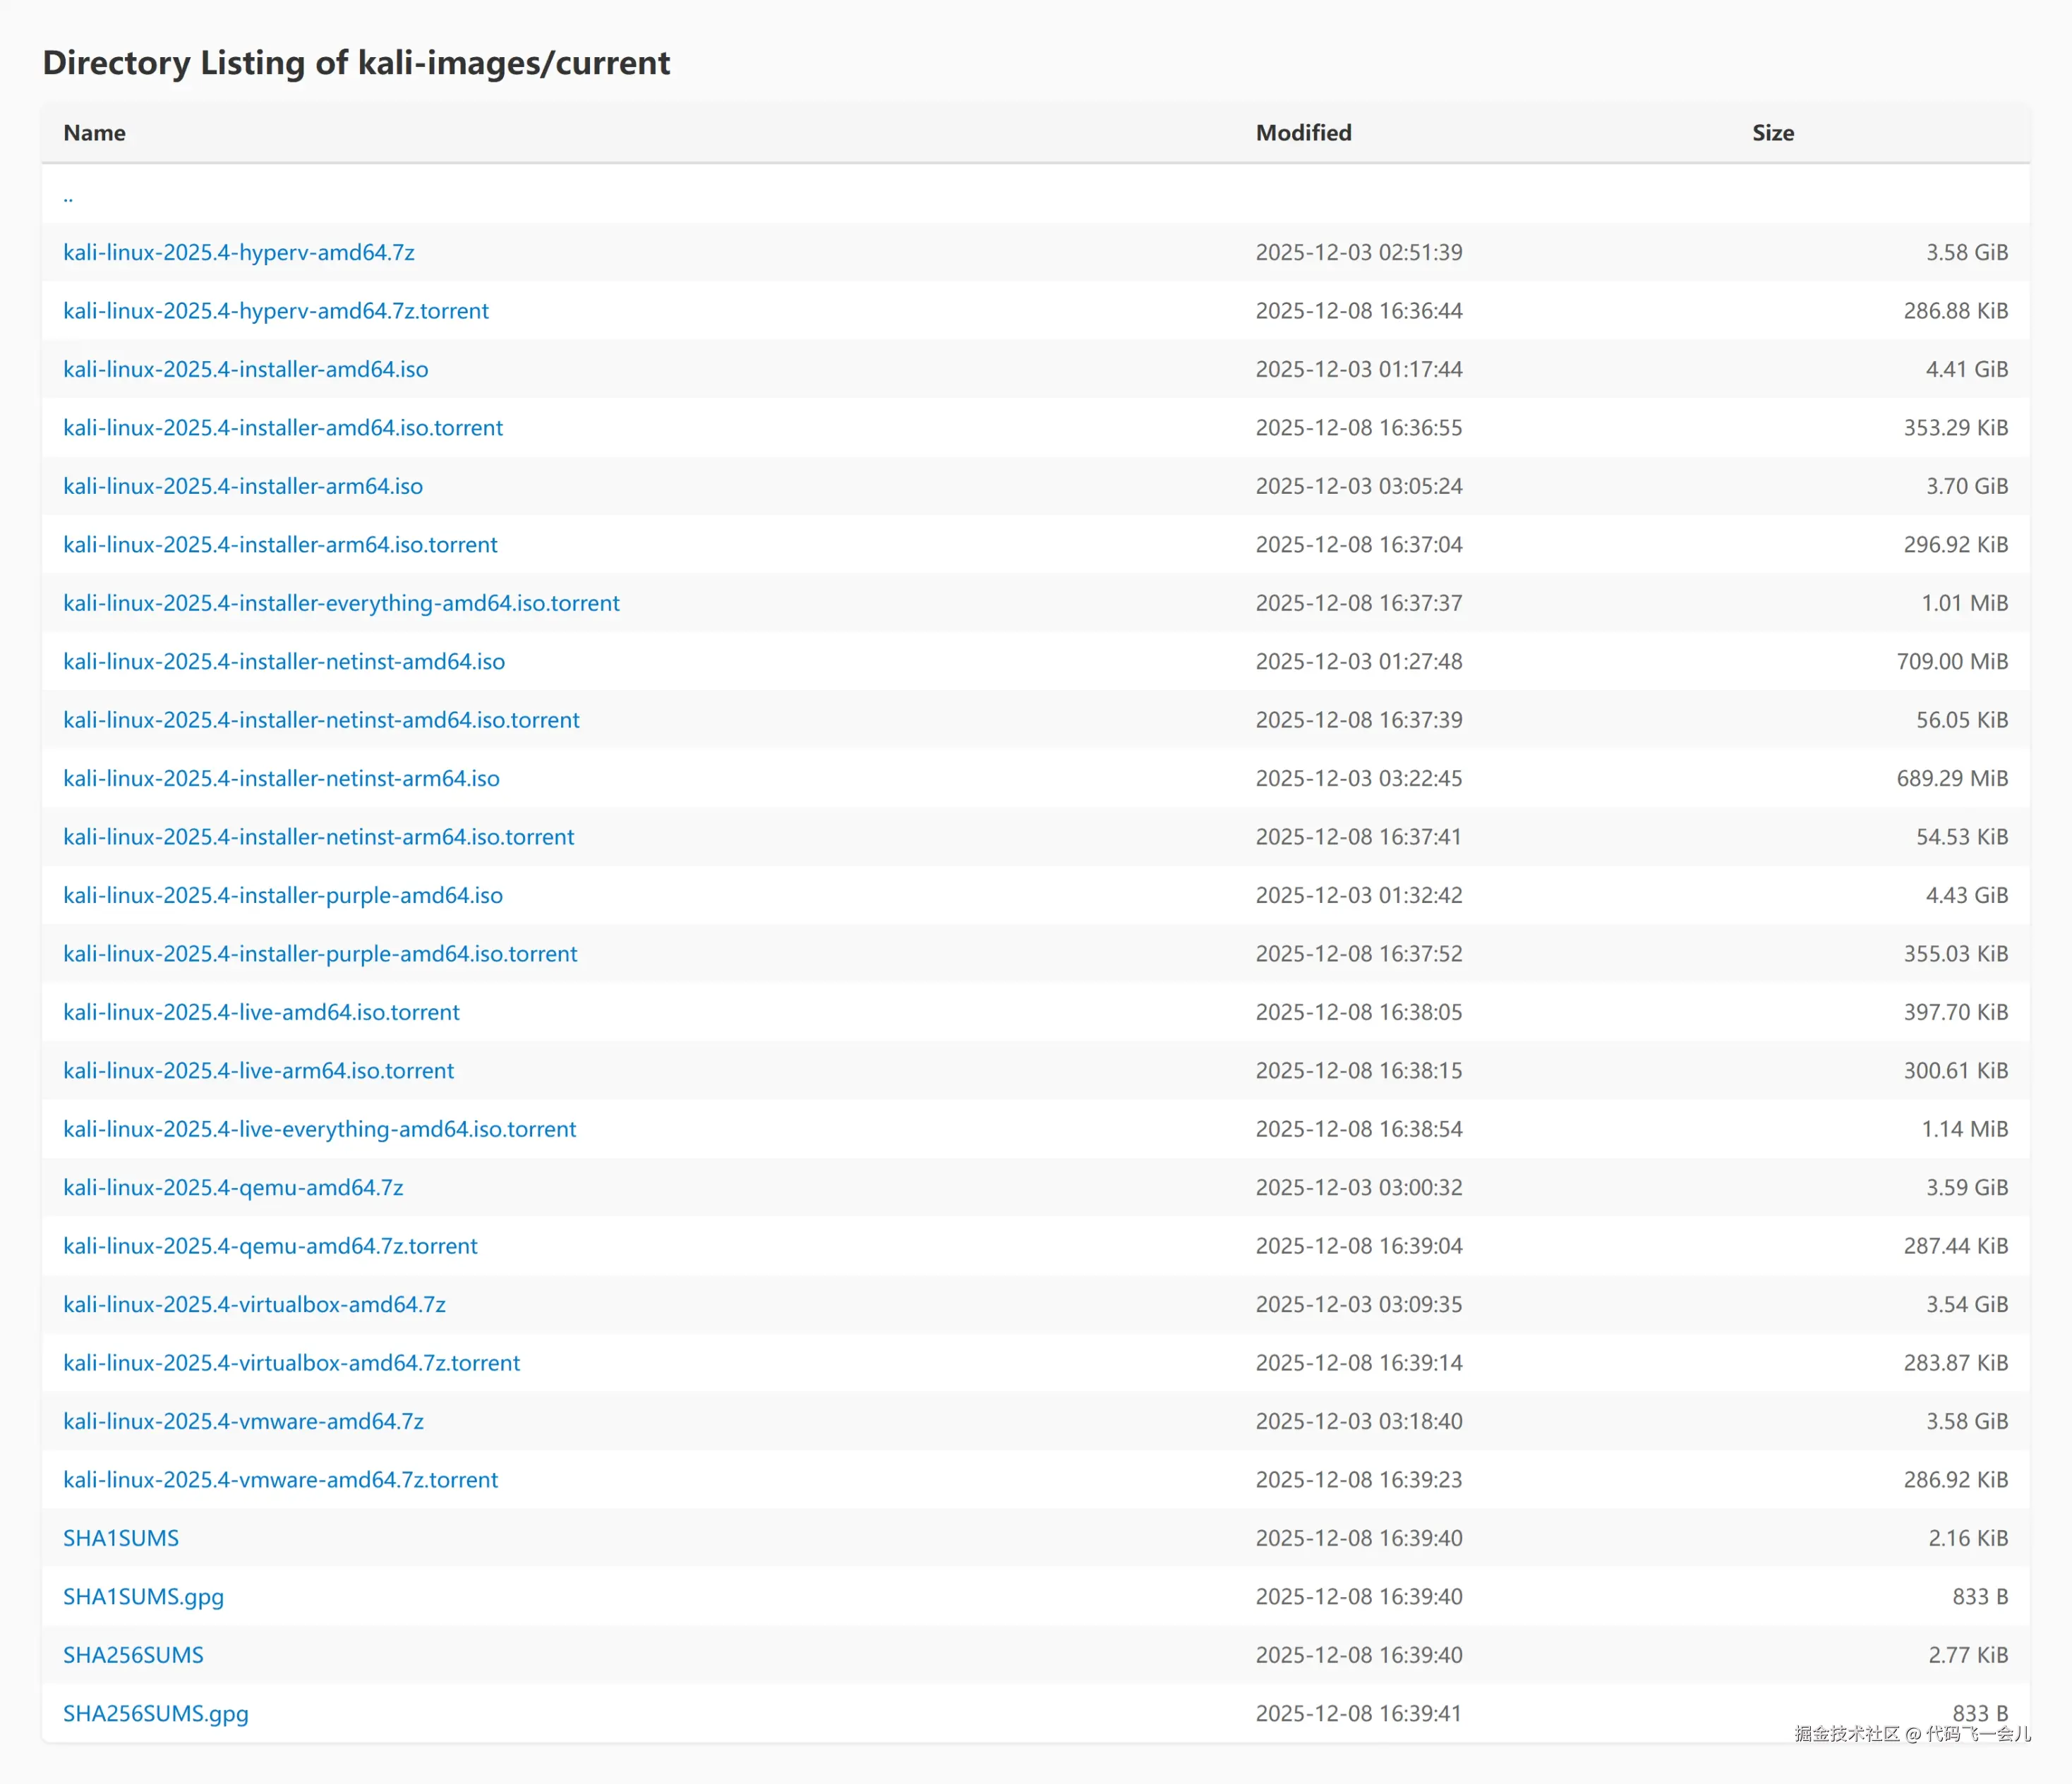Download kali-linux-2025.4-qemu-amd64.7z archive
The image size is (2072, 1784).
233,1187
